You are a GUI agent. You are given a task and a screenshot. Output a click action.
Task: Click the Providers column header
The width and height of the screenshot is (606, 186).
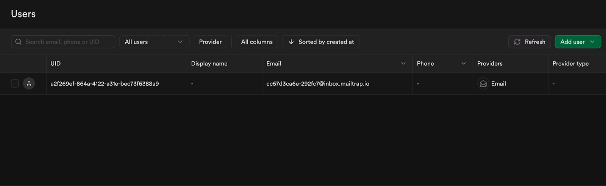(490, 63)
